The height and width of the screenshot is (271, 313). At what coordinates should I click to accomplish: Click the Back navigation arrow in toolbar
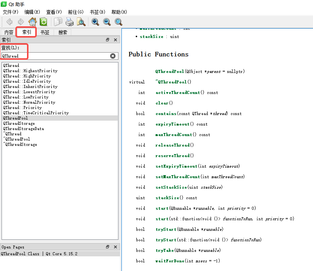pos(9,22)
